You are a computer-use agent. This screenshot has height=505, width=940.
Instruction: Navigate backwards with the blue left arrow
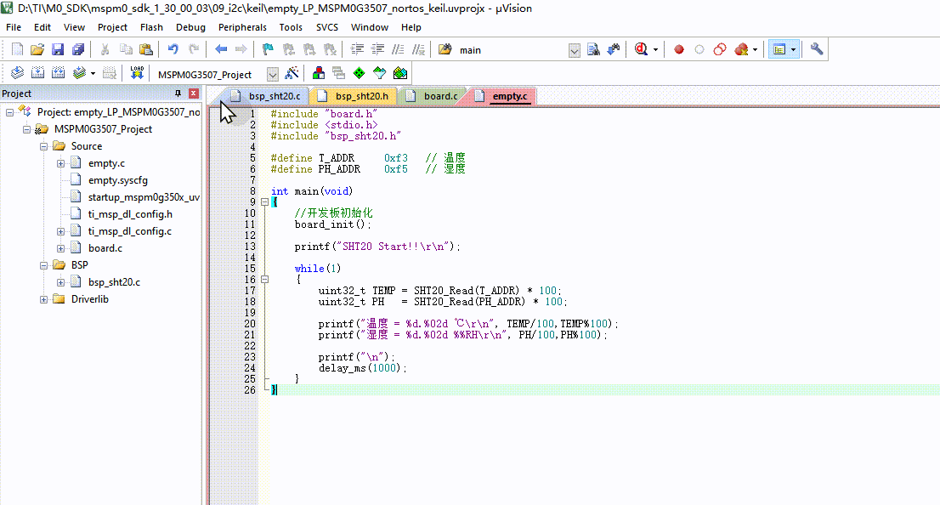coord(221,50)
